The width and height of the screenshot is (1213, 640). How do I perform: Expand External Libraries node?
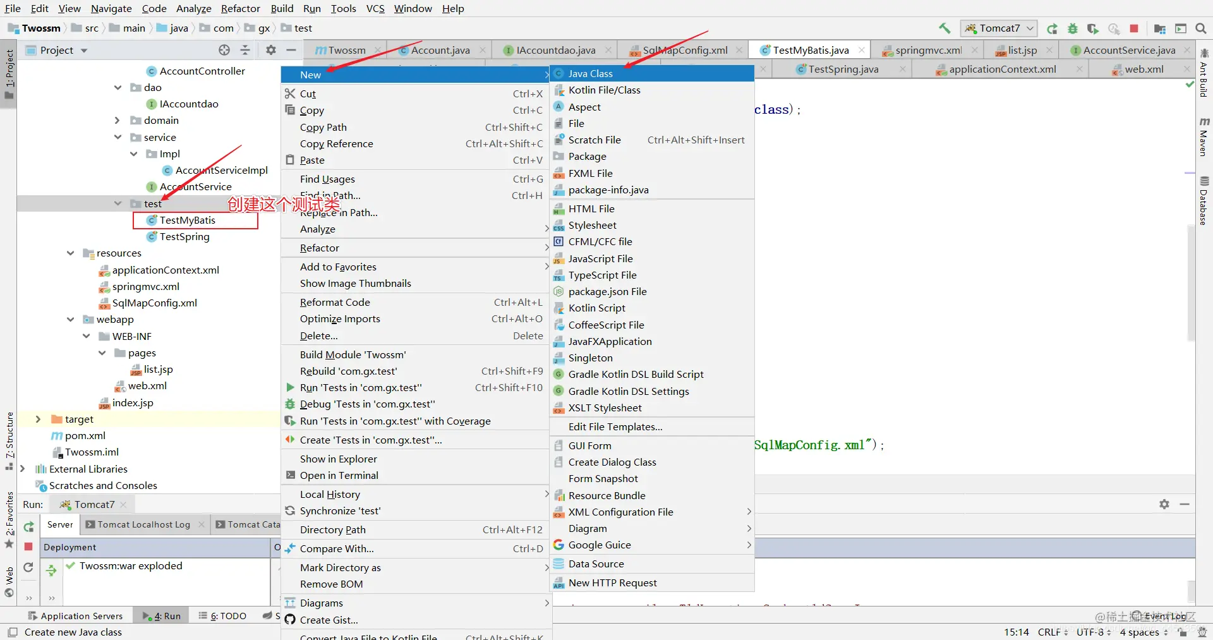[23, 469]
